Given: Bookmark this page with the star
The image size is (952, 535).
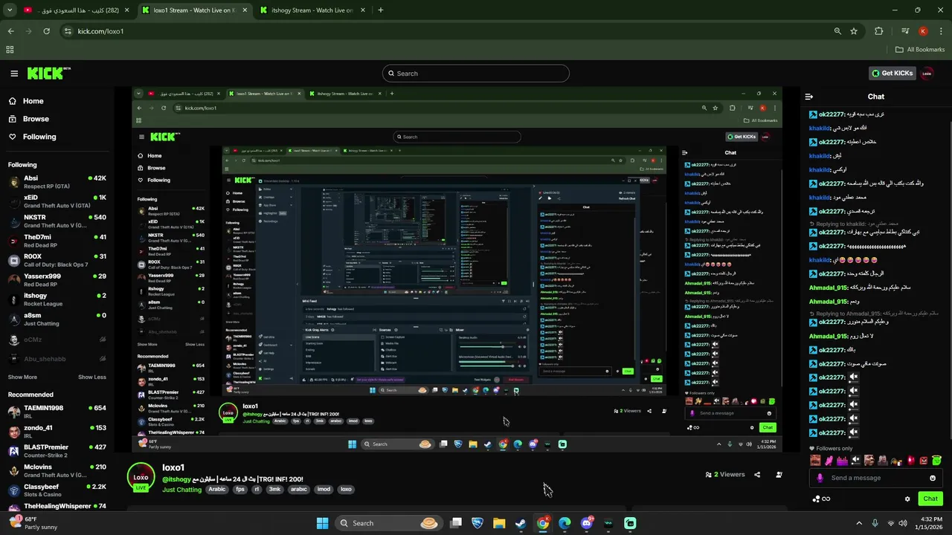Looking at the screenshot, I should coord(854,31).
